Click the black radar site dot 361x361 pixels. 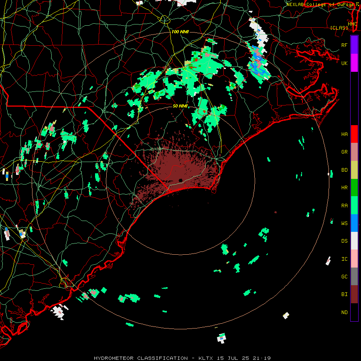180,180
